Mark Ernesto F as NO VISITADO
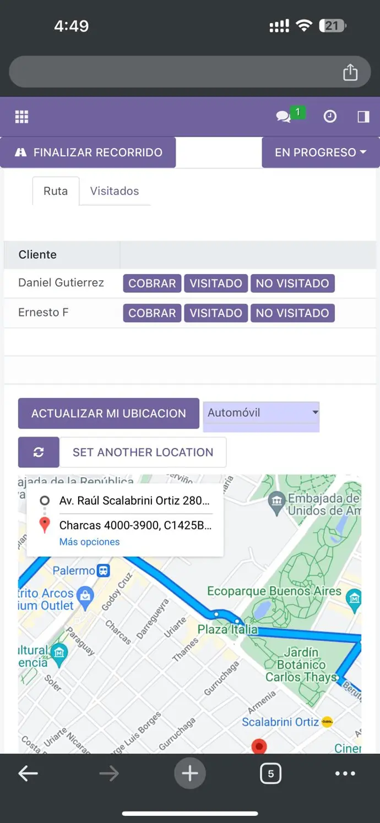Viewport: 380px width, 823px height. (292, 313)
